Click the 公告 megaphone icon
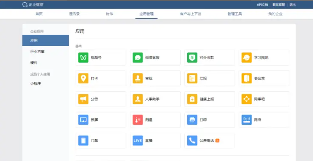 click(x=83, y=99)
